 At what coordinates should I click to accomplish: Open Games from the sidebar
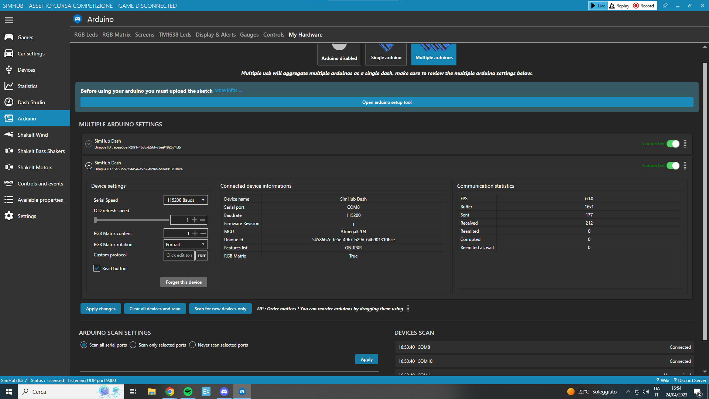(x=35, y=37)
